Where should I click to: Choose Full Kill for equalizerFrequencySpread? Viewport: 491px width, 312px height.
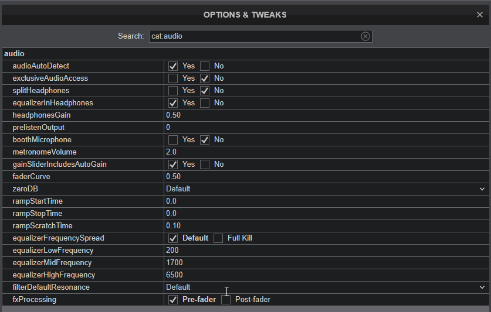218,238
